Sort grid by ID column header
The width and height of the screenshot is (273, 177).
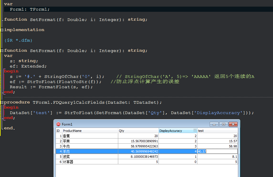59,131
